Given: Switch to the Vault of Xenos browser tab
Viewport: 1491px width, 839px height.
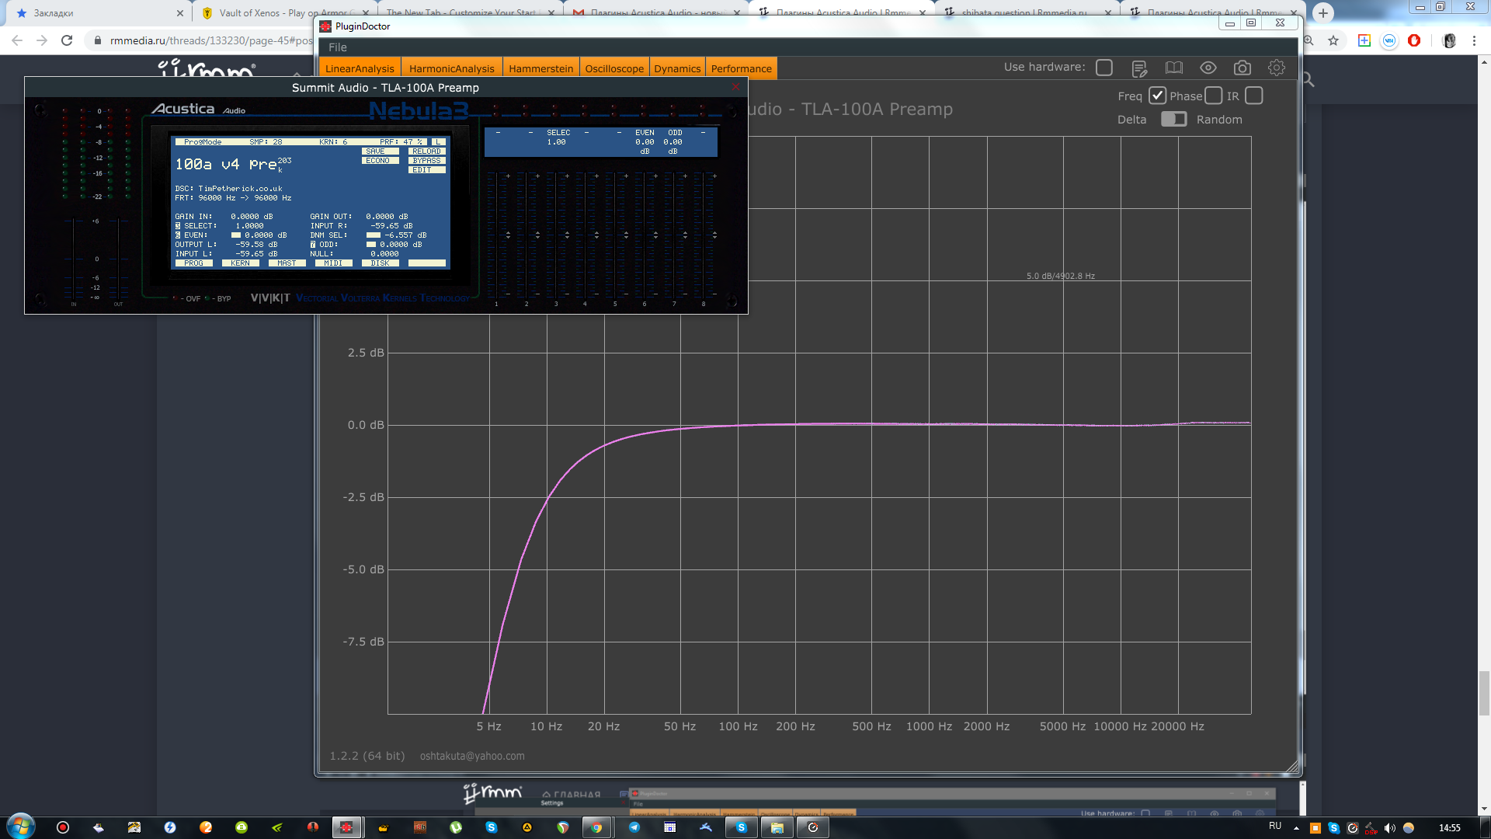Looking at the screenshot, I should (x=283, y=13).
